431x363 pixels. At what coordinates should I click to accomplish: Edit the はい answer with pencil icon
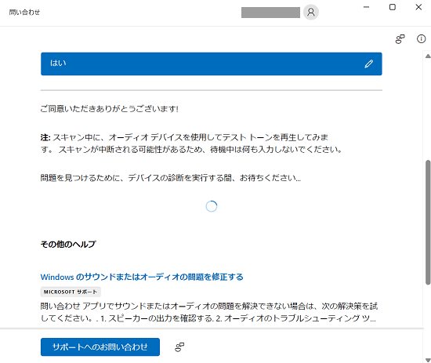[x=369, y=64]
